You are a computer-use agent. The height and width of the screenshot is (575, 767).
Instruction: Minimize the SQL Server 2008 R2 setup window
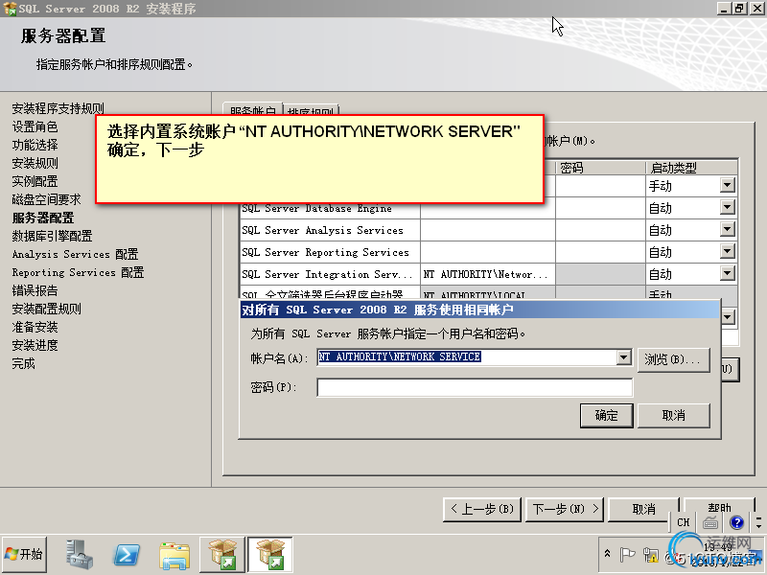tap(725, 9)
